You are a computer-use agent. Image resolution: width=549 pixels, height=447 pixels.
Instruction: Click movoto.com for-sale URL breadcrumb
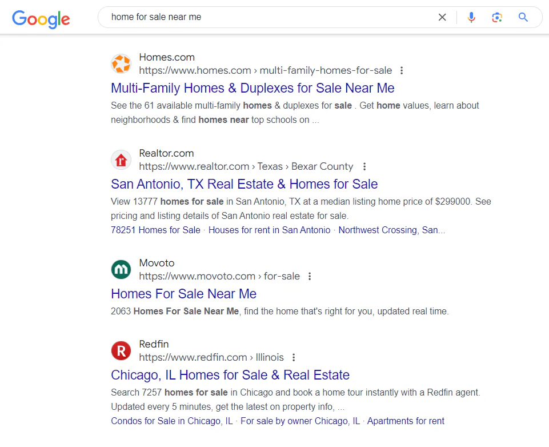(x=219, y=277)
